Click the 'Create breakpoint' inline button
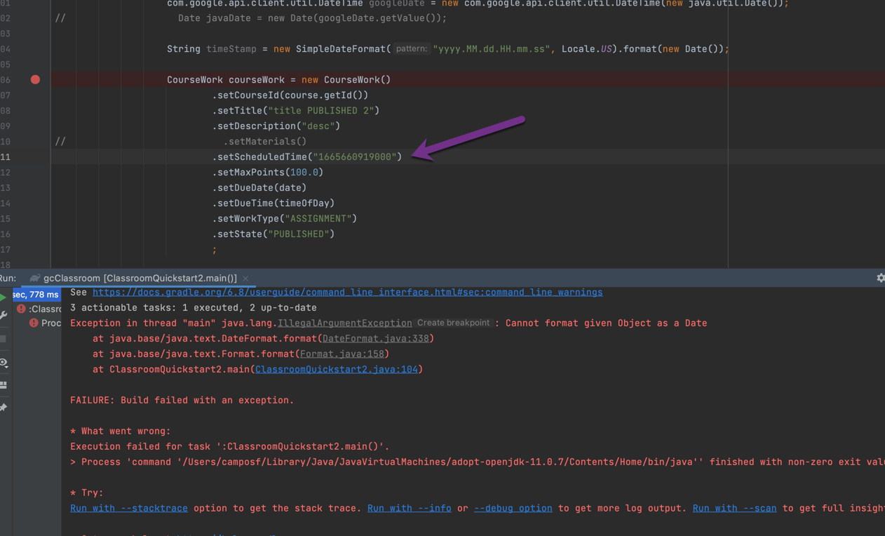The height and width of the screenshot is (536, 885). coord(453,323)
